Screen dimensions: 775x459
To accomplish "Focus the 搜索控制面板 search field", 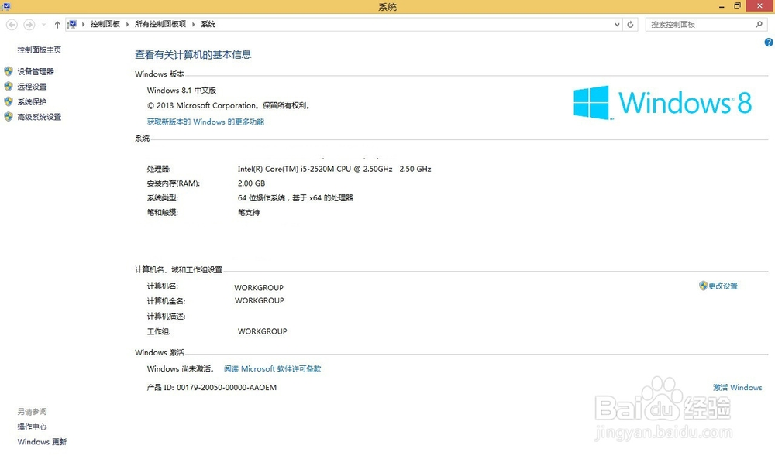I will pos(701,24).
